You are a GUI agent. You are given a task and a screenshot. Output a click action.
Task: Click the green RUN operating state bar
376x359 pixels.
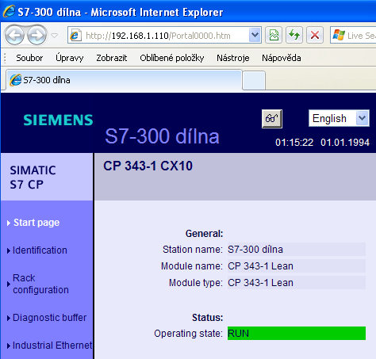[x=297, y=334]
